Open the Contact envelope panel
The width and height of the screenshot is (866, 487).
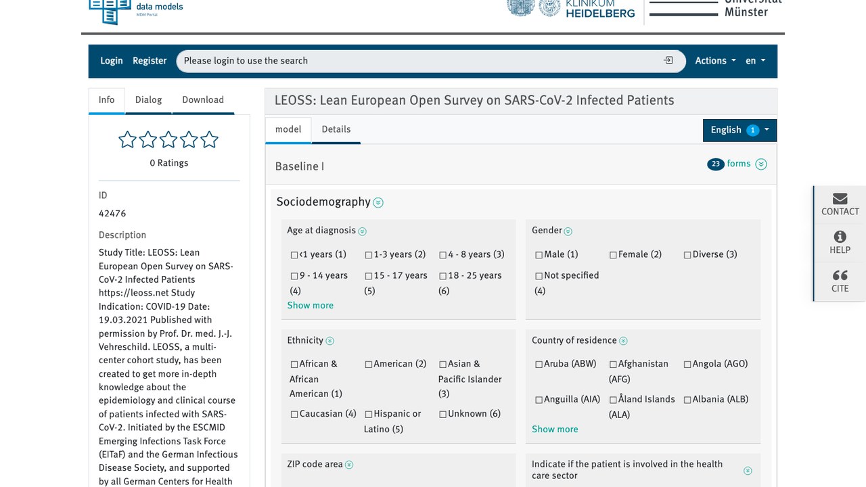[840, 204]
